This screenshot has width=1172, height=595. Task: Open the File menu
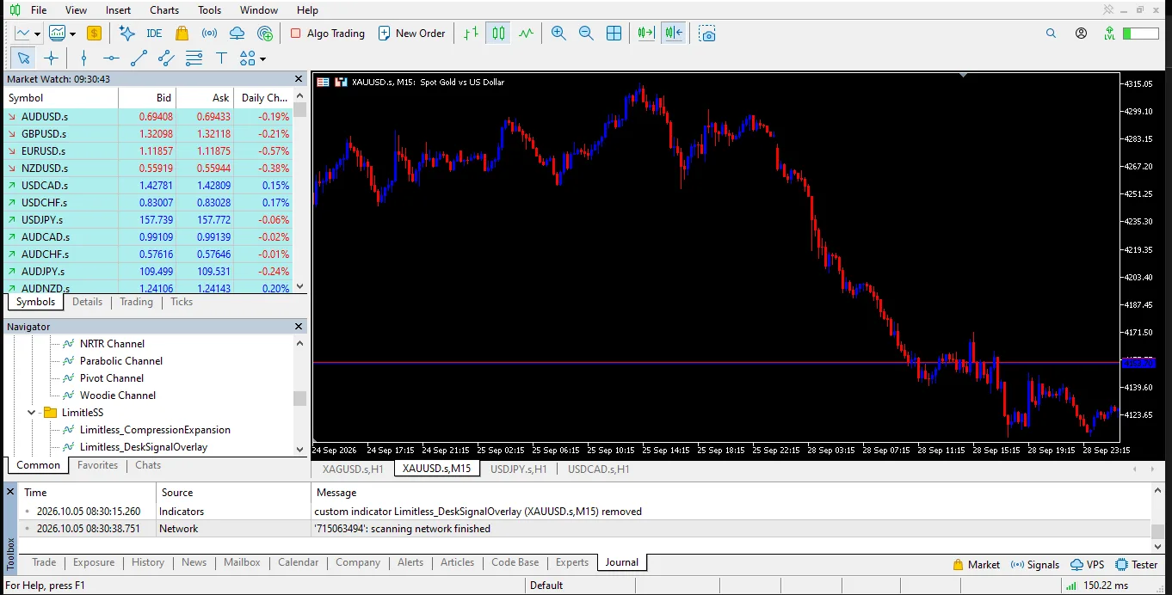39,10
